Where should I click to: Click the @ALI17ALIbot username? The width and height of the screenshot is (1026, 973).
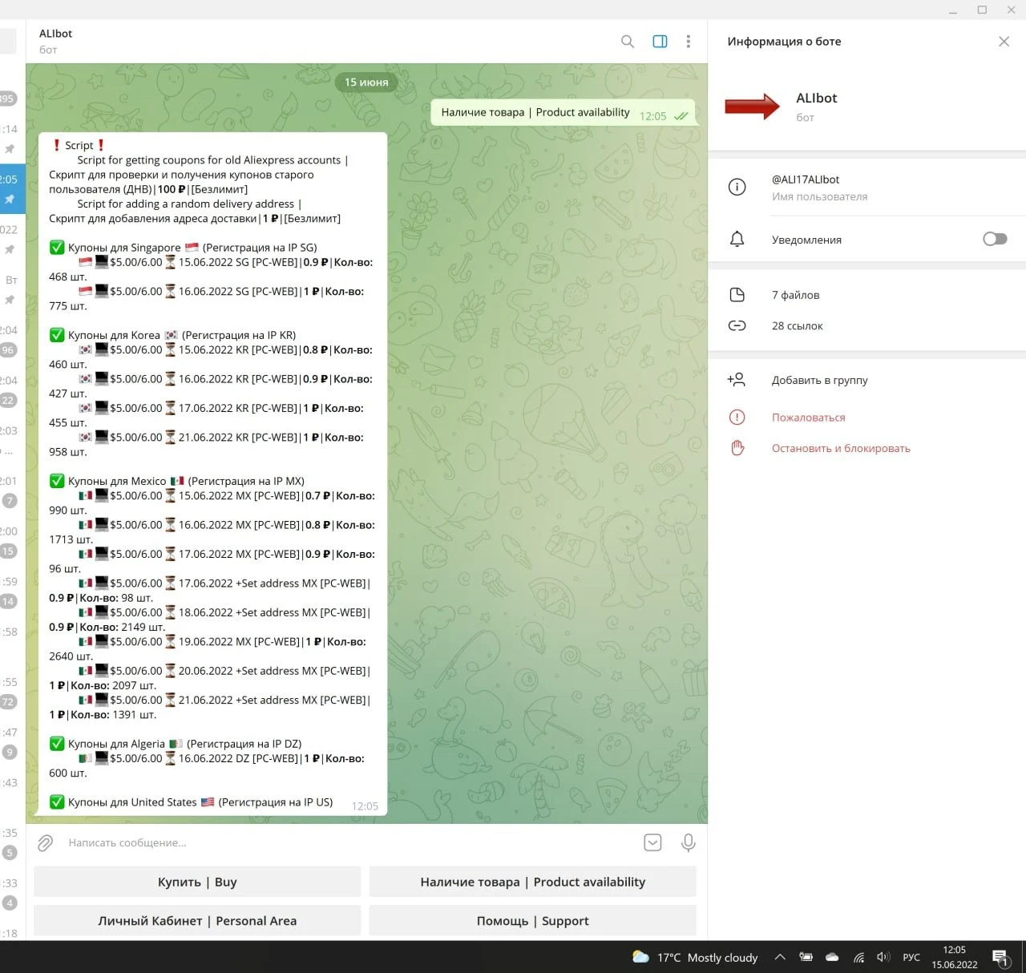click(x=806, y=180)
